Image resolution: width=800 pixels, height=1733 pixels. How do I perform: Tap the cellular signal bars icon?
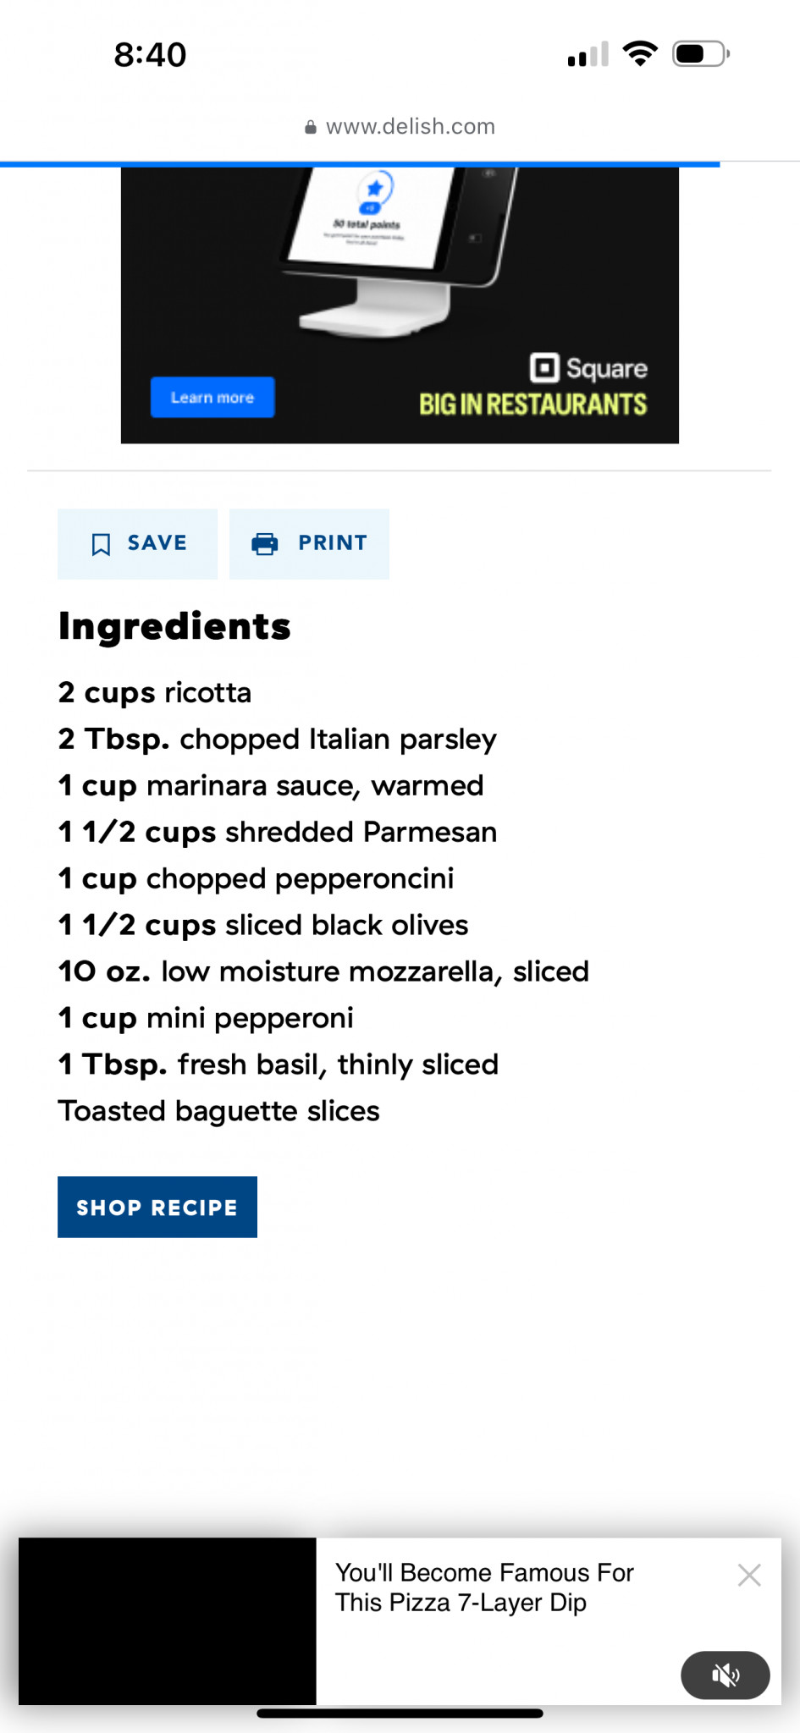click(588, 54)
